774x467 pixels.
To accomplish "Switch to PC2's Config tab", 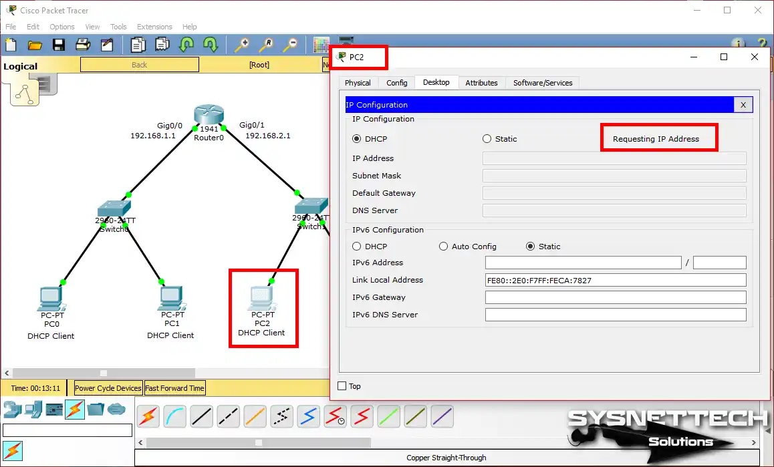I will tap(396, 82).
